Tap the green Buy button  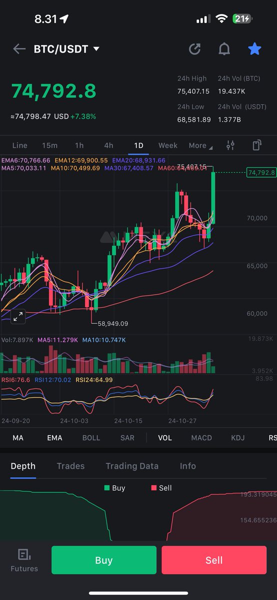104,560
